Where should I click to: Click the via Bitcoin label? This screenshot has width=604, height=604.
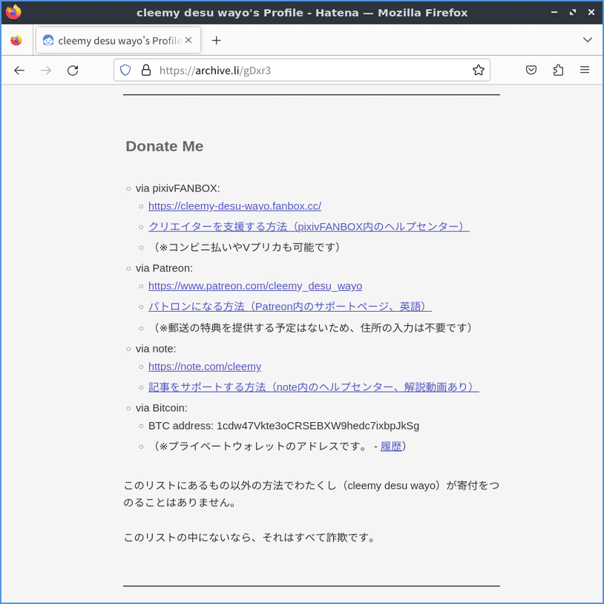[x=162, y=408]
